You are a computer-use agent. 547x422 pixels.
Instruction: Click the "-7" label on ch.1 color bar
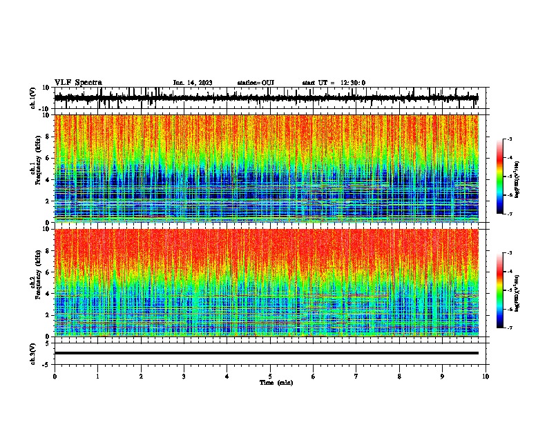(510, 214)
